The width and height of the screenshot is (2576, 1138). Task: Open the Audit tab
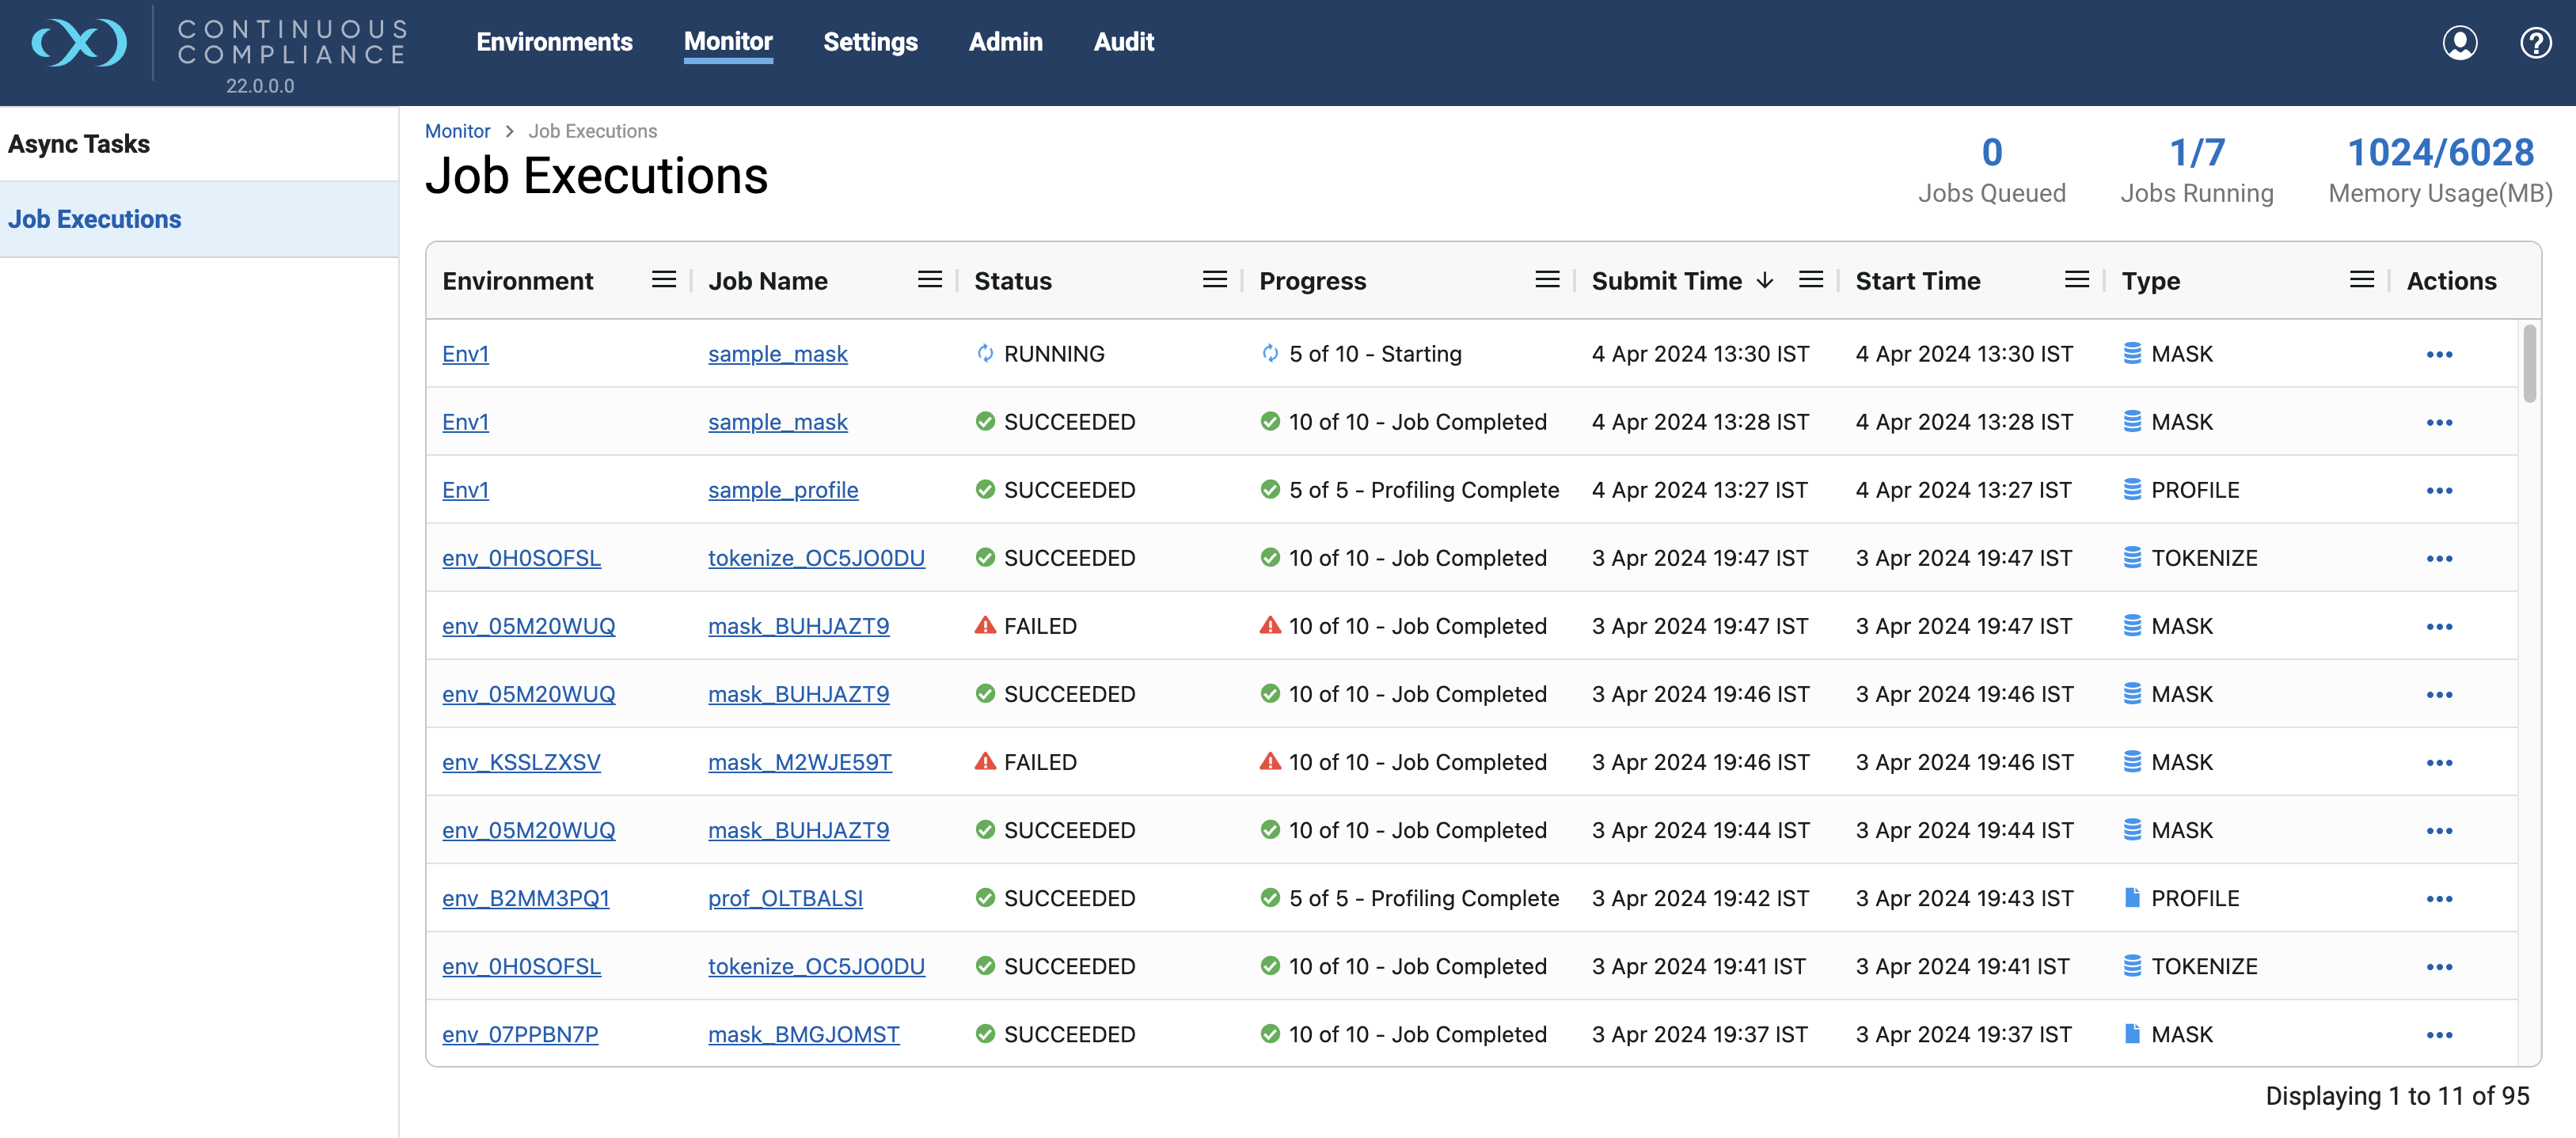(x=1123, y=42)
